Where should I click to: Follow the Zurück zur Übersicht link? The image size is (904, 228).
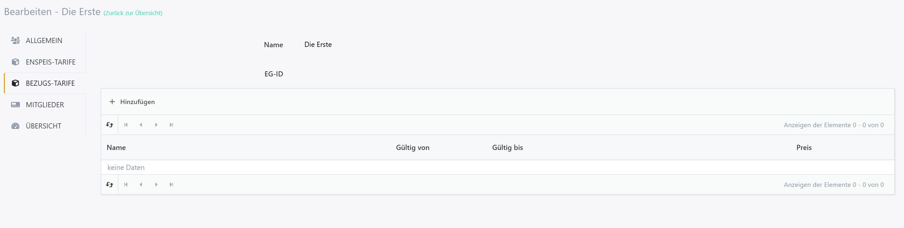(x=133, y=13)
